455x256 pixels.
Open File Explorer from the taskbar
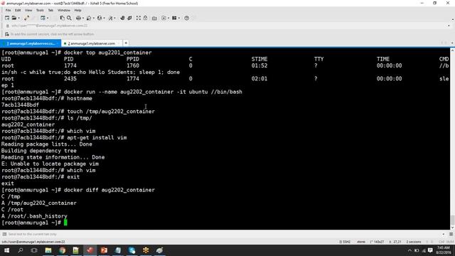pos(48,250)
